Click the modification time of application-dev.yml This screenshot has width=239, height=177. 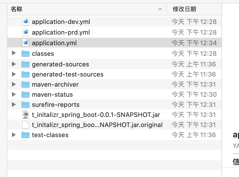(x=194, y=22)
